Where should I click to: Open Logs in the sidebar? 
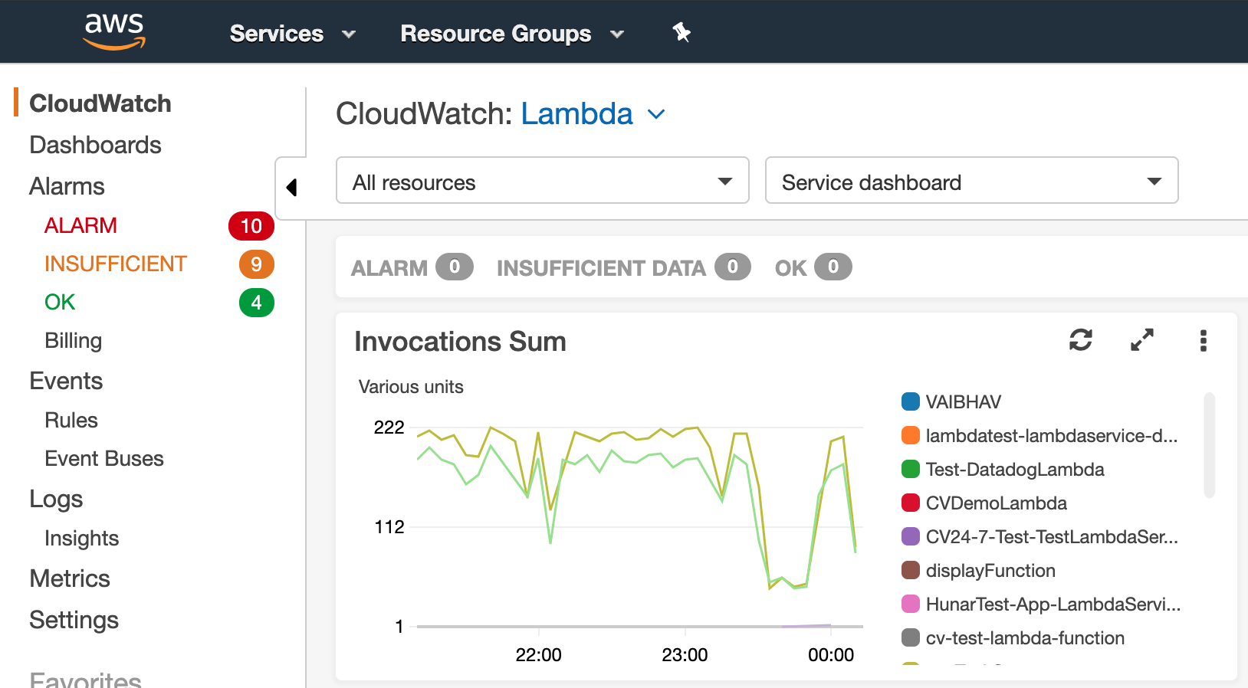point(56,499)
